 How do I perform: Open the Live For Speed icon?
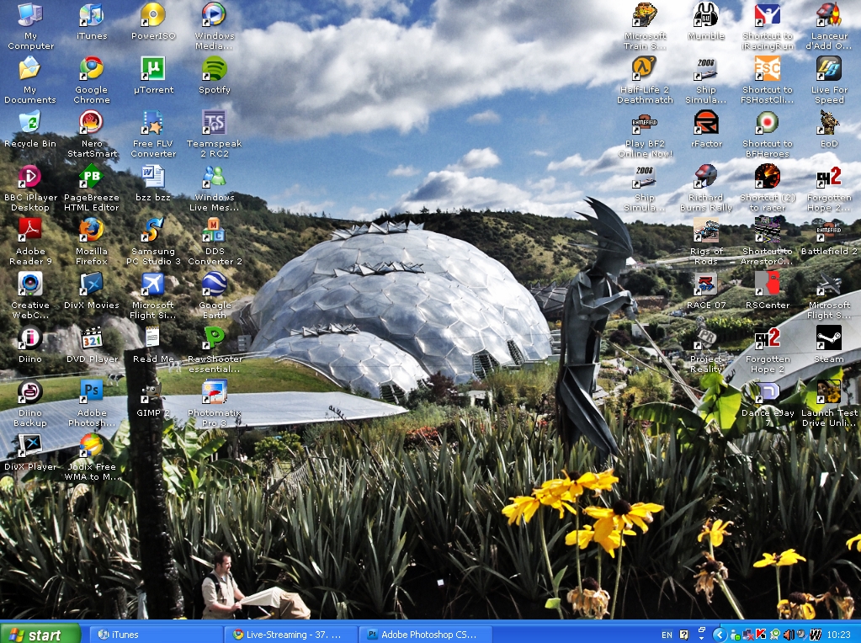click(x=829, y=69)
